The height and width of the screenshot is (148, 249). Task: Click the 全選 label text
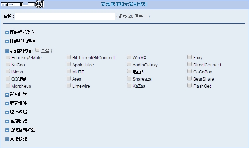(45, 51)
